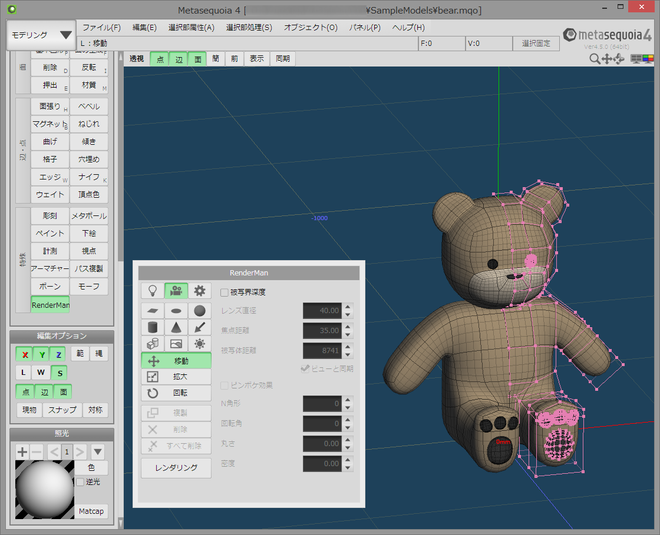Screen dimensions: 660x535
Task: Toggle 辺 edge display in viewport toolbar
Action: click(x=179, y=59)
